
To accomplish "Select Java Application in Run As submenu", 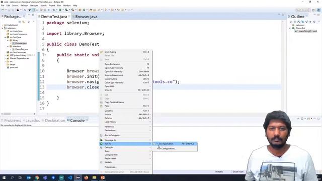I will tap(175, 144).
